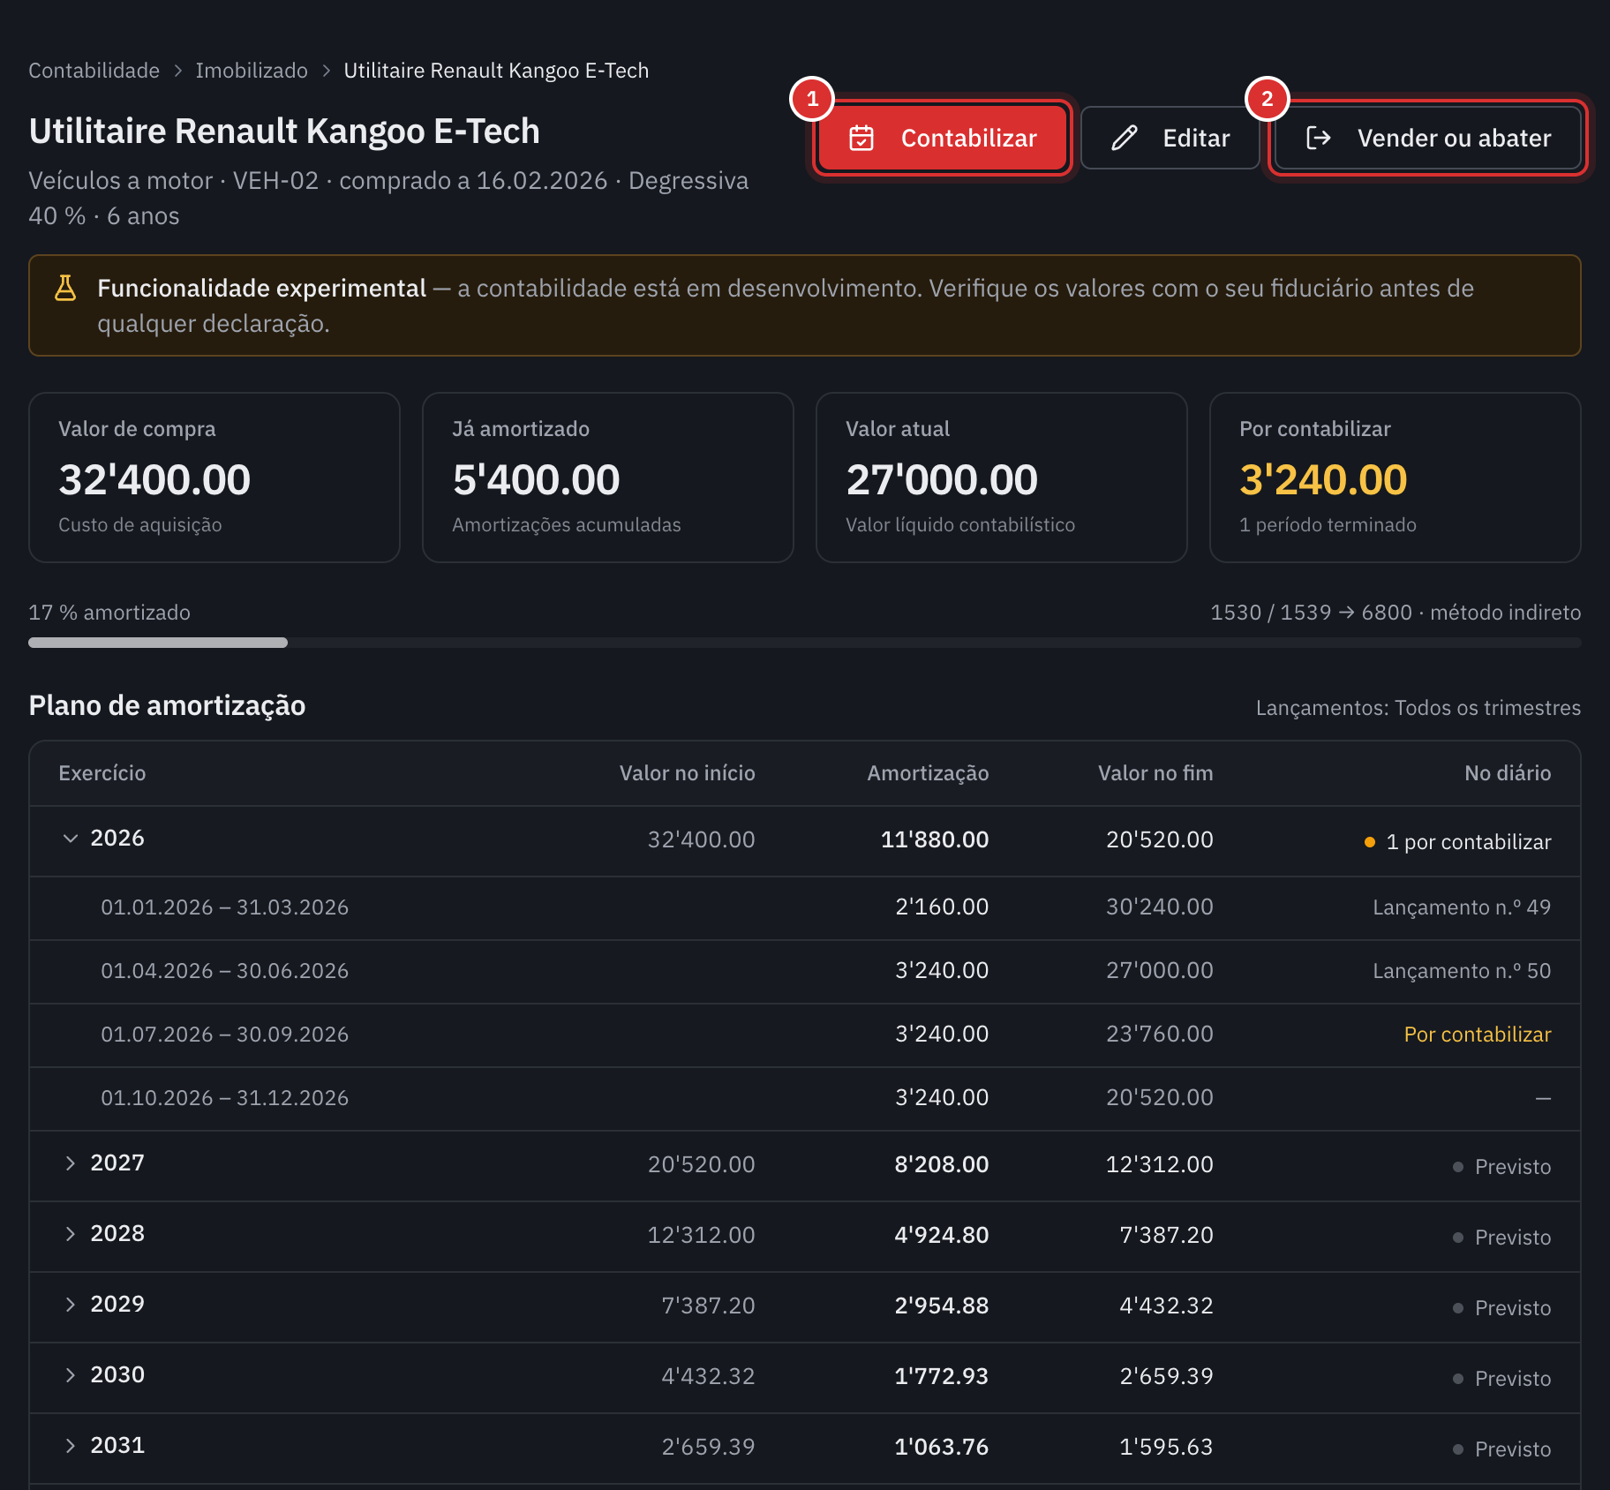Expand the 2031 exercise row
Image resolution: width=1610 pixels, height=1490 pixels.
click(x=71, y=1445)
